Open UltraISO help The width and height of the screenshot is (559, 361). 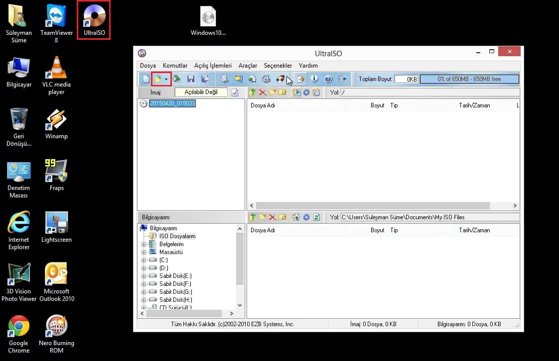[328, 79]
